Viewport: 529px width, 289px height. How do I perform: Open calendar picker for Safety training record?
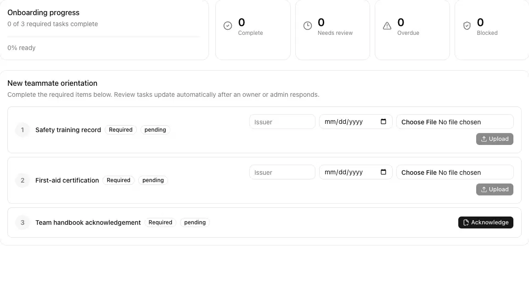pos(383,122)
